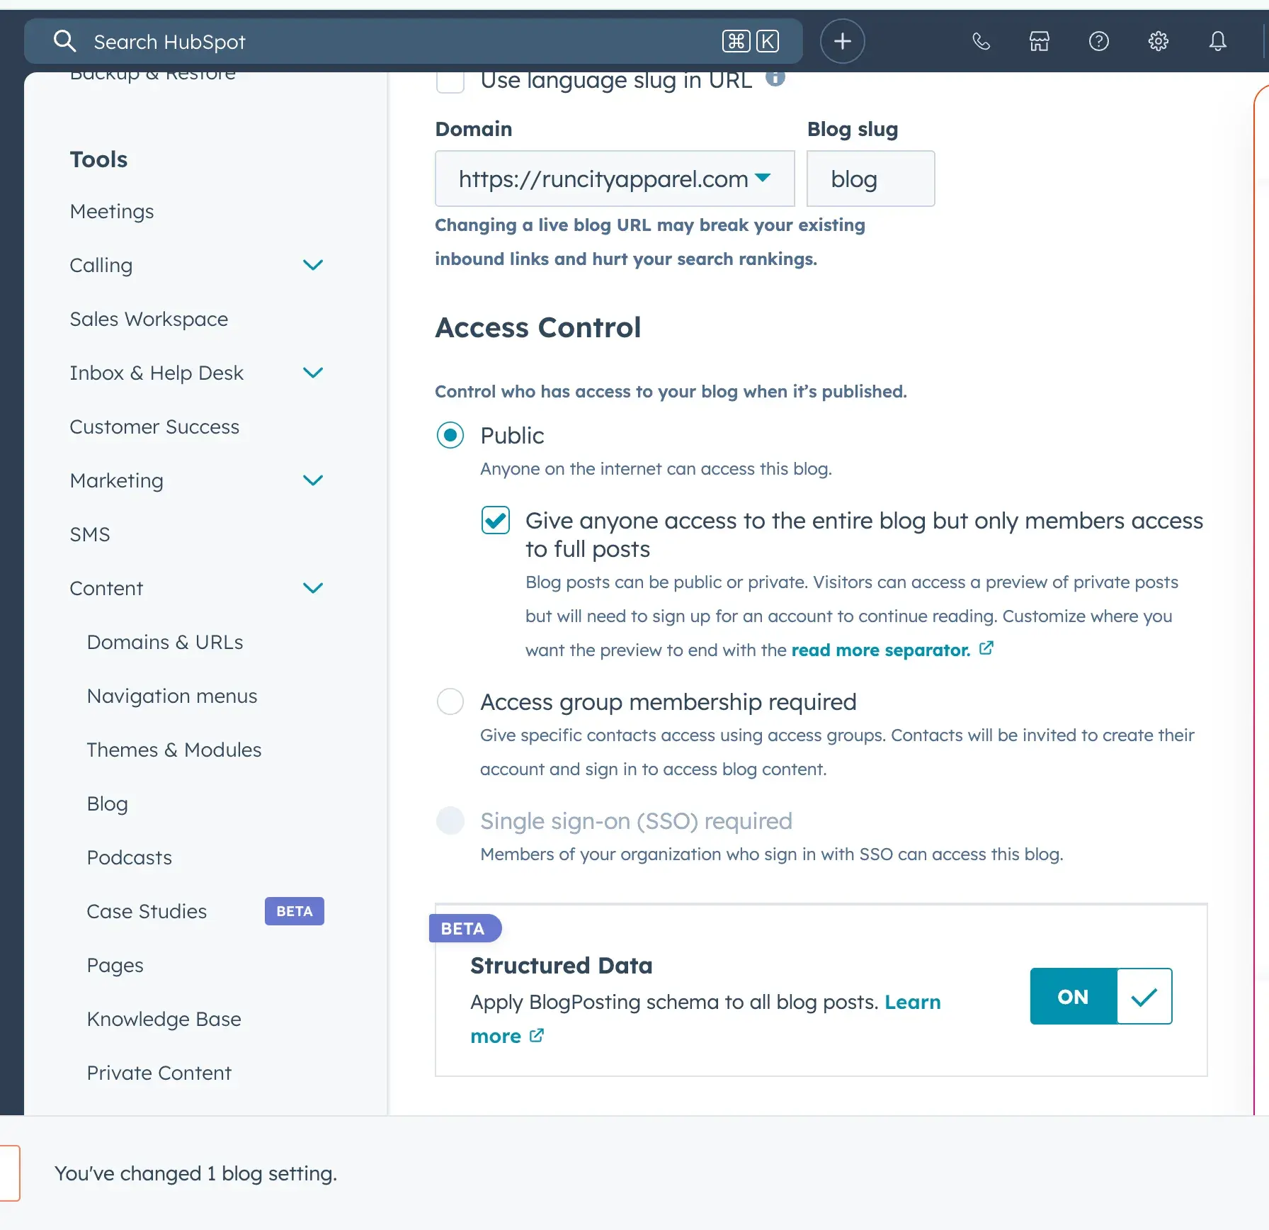This screenshot has height=1230, width=1269.
Task: Click the notifications bell icon
Action: click(1217, 41)
